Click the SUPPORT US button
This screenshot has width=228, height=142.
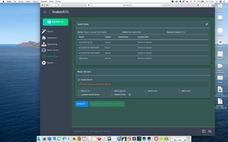pos(56,22)
